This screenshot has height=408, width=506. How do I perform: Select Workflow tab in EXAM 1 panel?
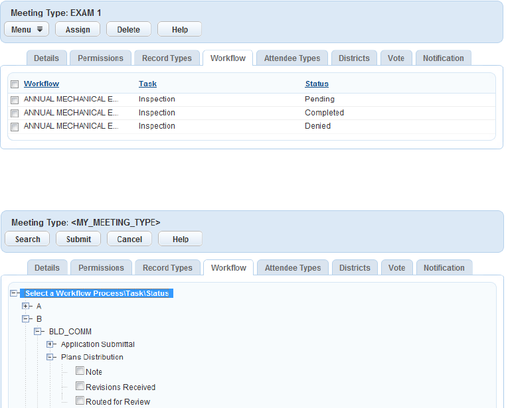point(228,58)
